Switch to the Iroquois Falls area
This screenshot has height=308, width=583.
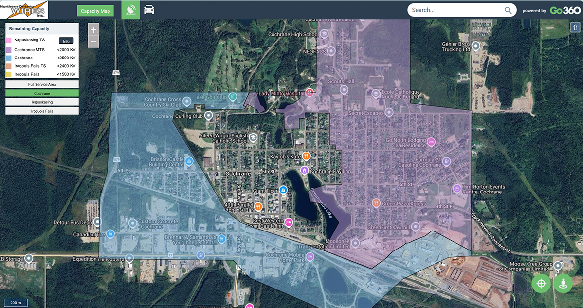pyautogui.click(x=42, y=111)
